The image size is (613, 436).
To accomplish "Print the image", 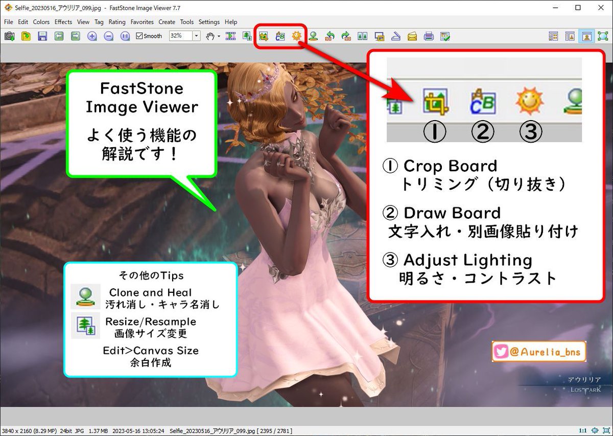I will pyautogui.click(x=429, y=36).
